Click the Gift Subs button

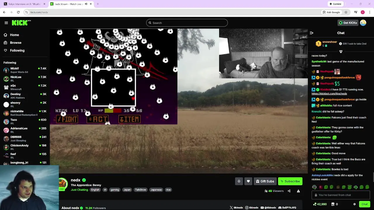265,181
